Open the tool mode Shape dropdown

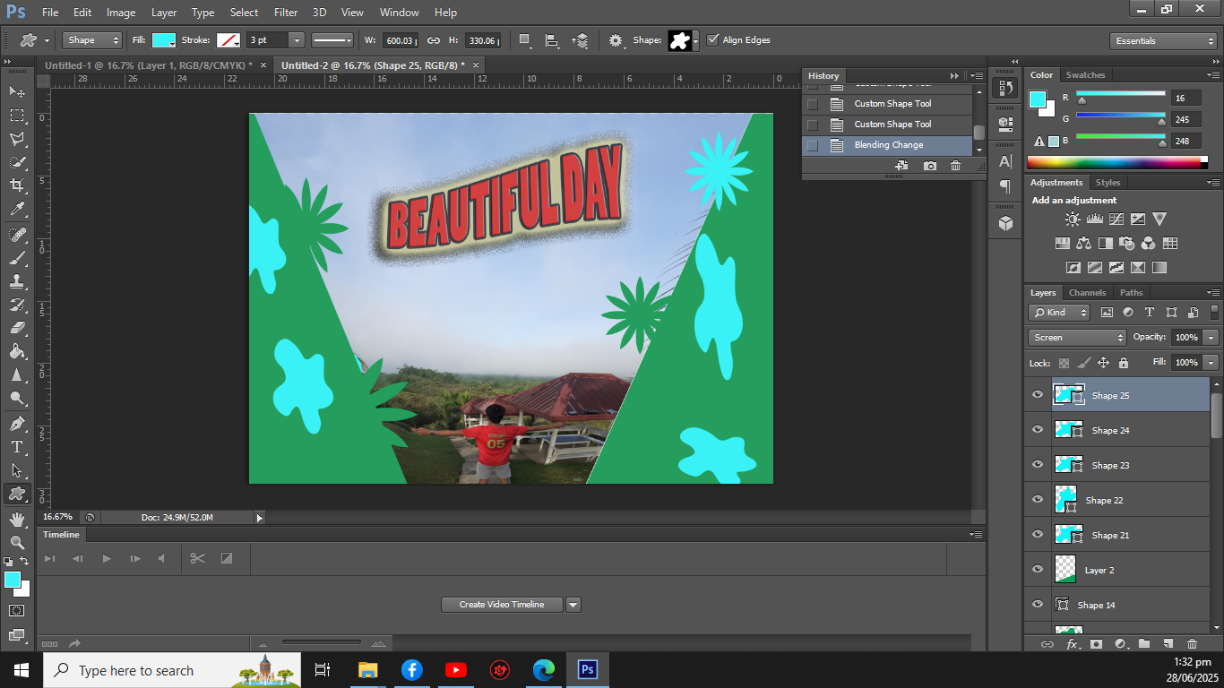92,40
